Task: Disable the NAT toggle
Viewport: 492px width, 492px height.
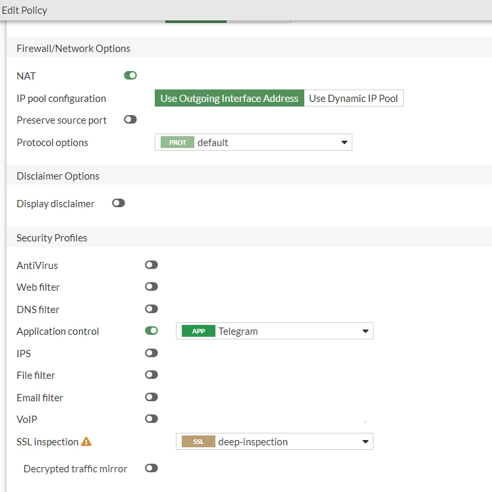Action: (x=130, y=75)
